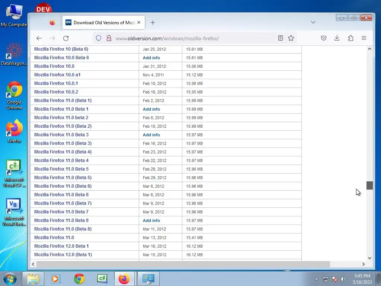Select the Download Old Versions of Mozilla tab

103,23
